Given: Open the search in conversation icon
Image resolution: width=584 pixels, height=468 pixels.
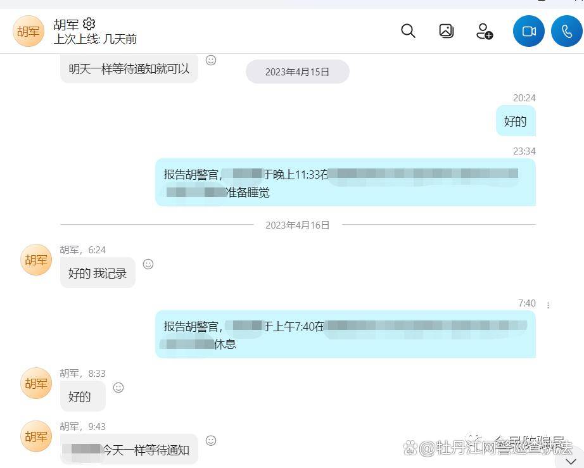Looking at the screenshot, I should pos(408,31).
